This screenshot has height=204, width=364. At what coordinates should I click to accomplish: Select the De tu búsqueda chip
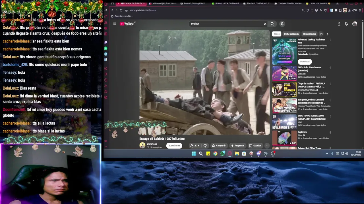pyautogui.click(x=291, y=34)
